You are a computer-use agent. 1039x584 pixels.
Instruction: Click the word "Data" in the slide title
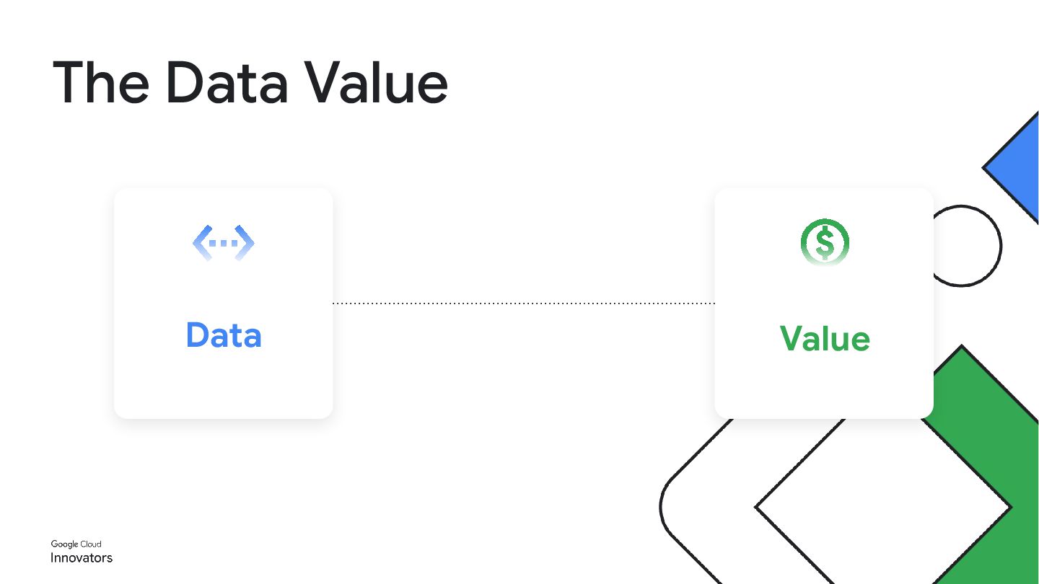tap(227, 84)
